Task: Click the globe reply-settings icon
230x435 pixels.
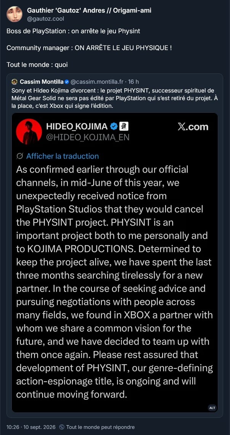Action: pos(62,427)
